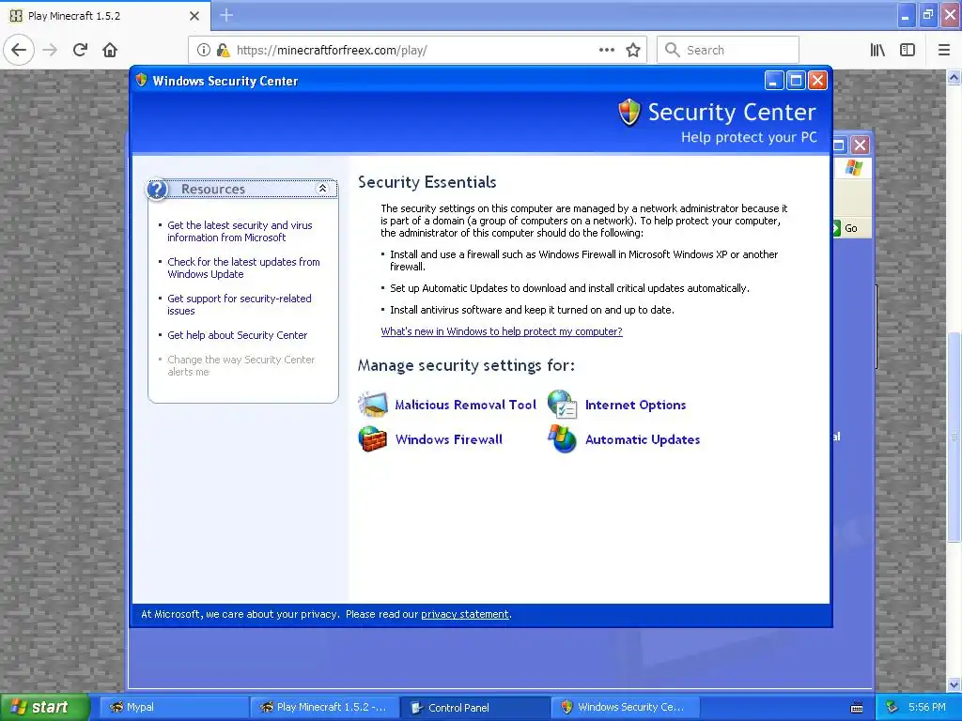Click the Internet Options globe icon
Screen dimensions: 962x721
pos(562,405)
